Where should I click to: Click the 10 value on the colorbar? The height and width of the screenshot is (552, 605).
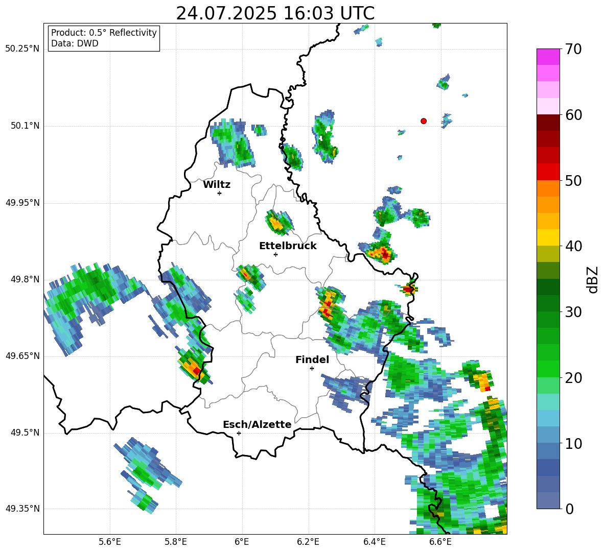573,443
